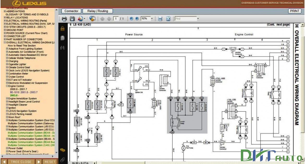
Task: Open the comments panel icon
Action: 63,150
